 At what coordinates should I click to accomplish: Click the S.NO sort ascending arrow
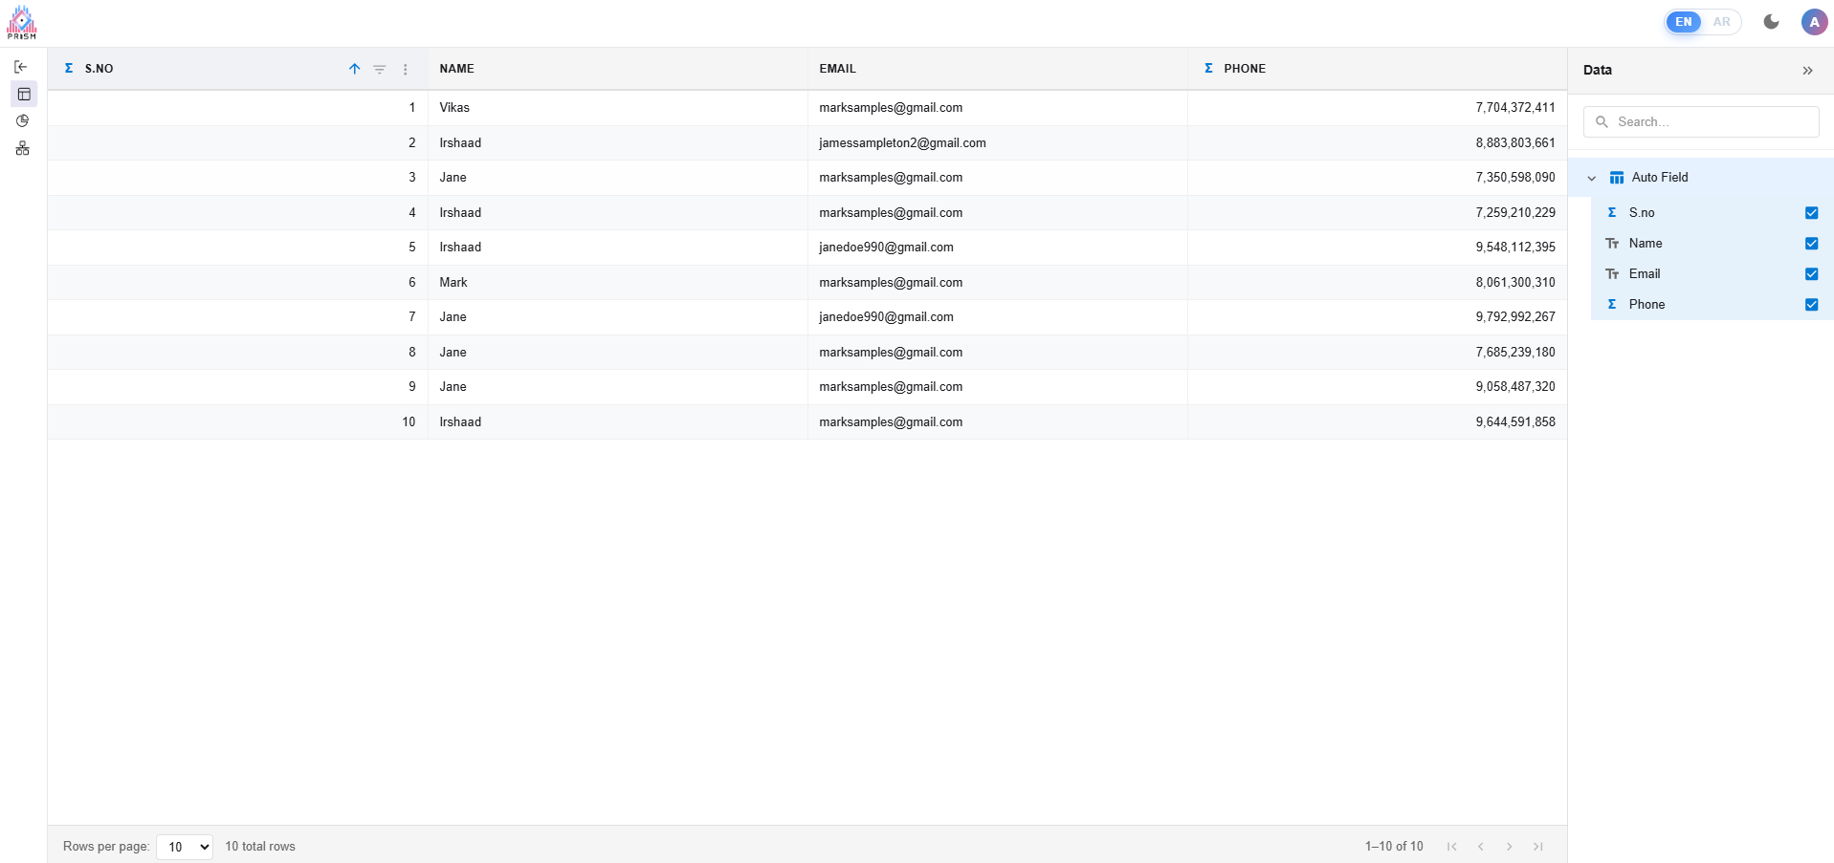coord(355,69)
